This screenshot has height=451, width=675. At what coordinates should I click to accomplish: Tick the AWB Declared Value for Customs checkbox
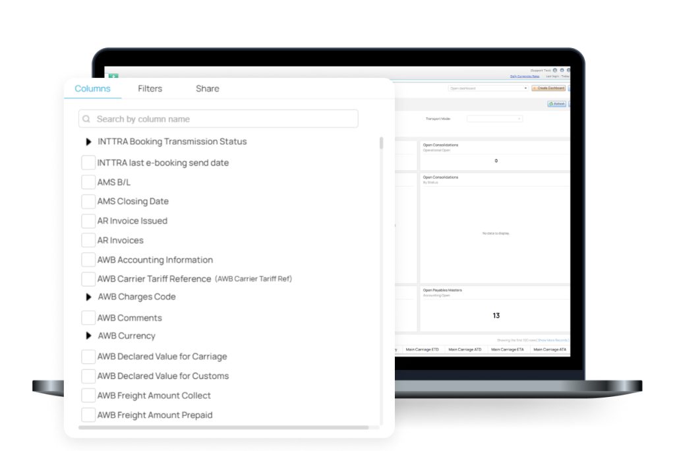(88, 376)
